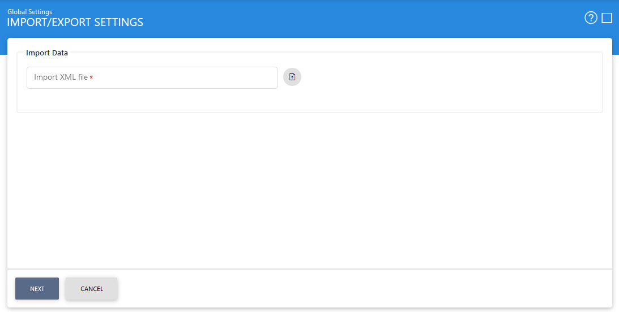Screen dimensions: 619x312
Task: Proceed to the next import step
Action: coord(37,289)
